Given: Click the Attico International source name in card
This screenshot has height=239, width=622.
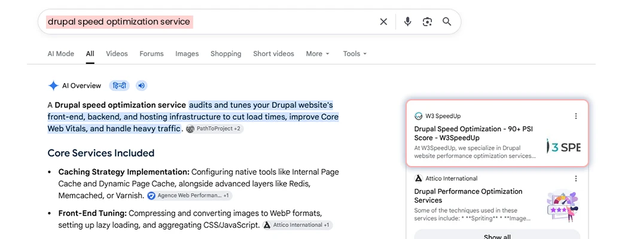Looking at the screenshot, I should point(452,179).
